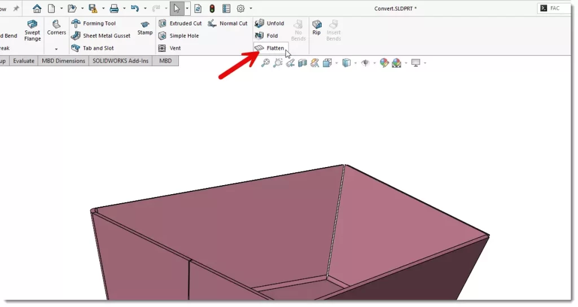Screen dimensions: 578x307
Task: Switch to the Evaluate tab
Action: [x=24, y=61]
